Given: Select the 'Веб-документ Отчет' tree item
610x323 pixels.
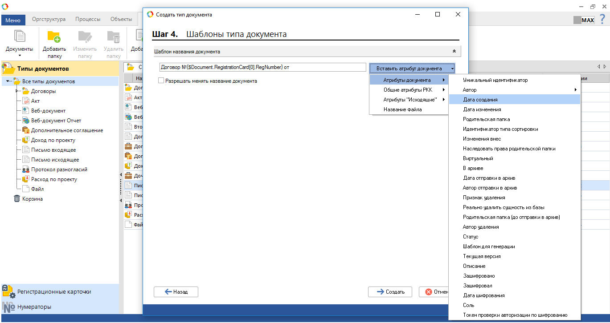Looking at the screenshot, I should pos(56,121).
